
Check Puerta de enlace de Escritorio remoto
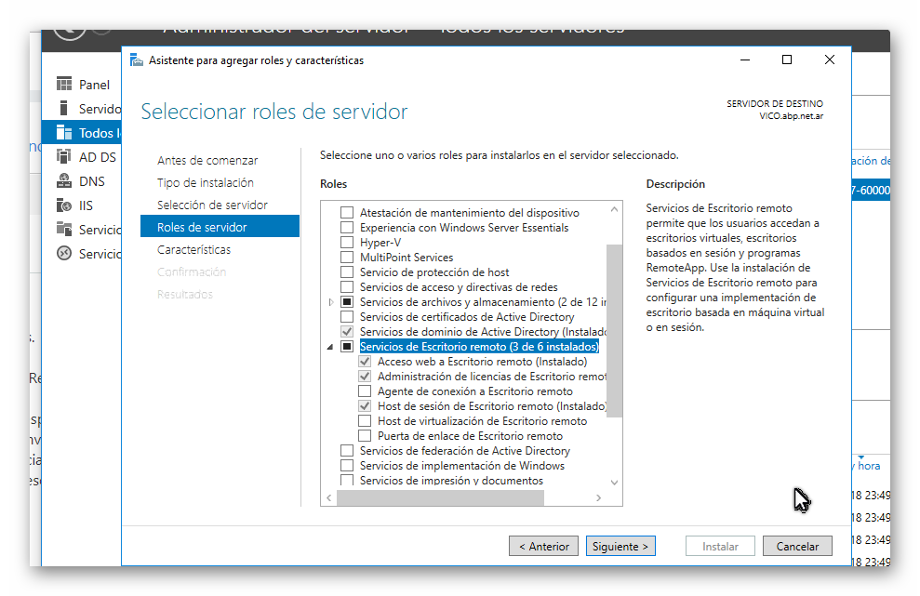(365, 436)
